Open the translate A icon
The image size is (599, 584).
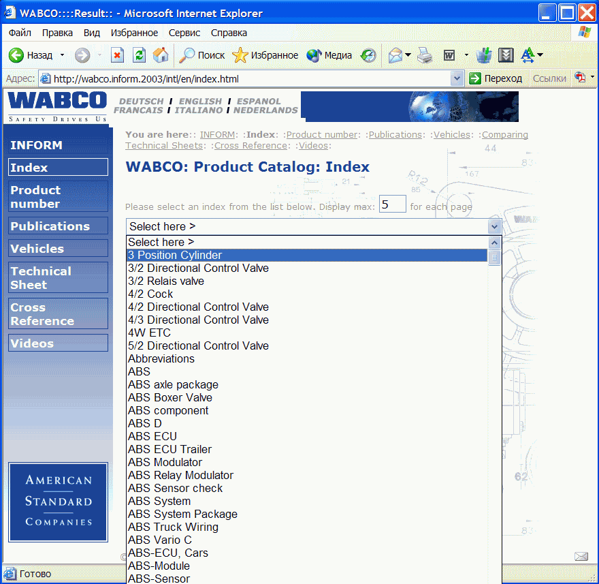click(528, 55)
